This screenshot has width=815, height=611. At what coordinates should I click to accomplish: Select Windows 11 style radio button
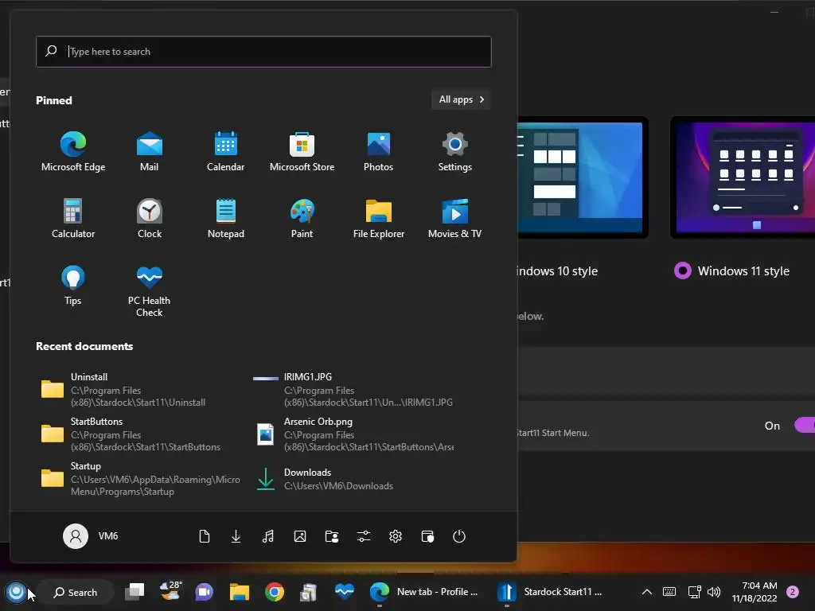pyautogui.click(x=682, y=270)
